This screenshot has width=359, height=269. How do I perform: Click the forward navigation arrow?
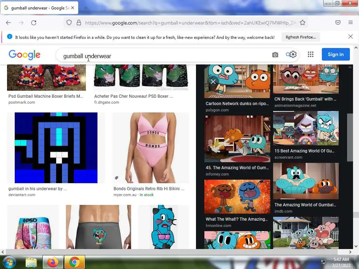click(21, 23)
